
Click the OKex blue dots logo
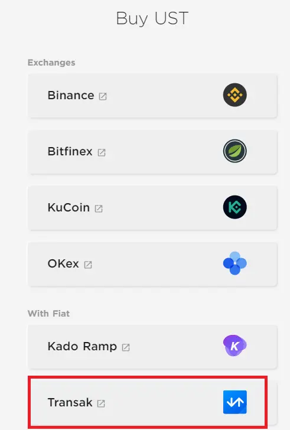(235, 263)
